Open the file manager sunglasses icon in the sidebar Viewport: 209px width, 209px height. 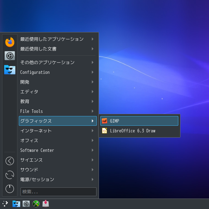point(10,70)
